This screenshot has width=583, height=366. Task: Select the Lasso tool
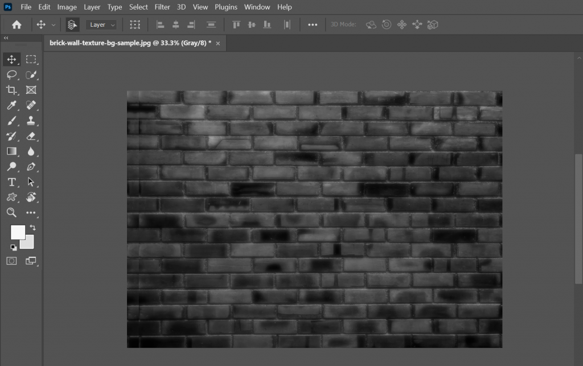click(x=11, y=75)
